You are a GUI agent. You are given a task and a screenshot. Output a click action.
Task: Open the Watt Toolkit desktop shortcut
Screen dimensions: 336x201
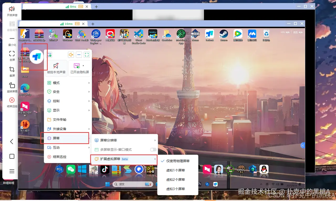click(x=82, y=35)
